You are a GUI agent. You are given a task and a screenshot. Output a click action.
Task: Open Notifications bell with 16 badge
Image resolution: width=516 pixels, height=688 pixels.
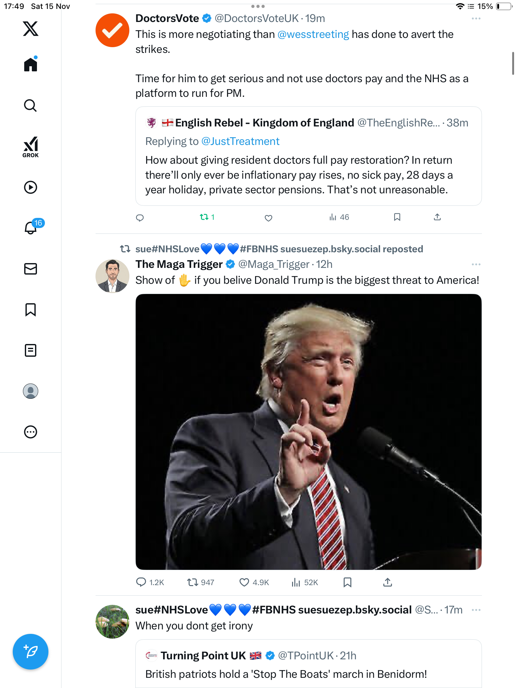[31, 227]
